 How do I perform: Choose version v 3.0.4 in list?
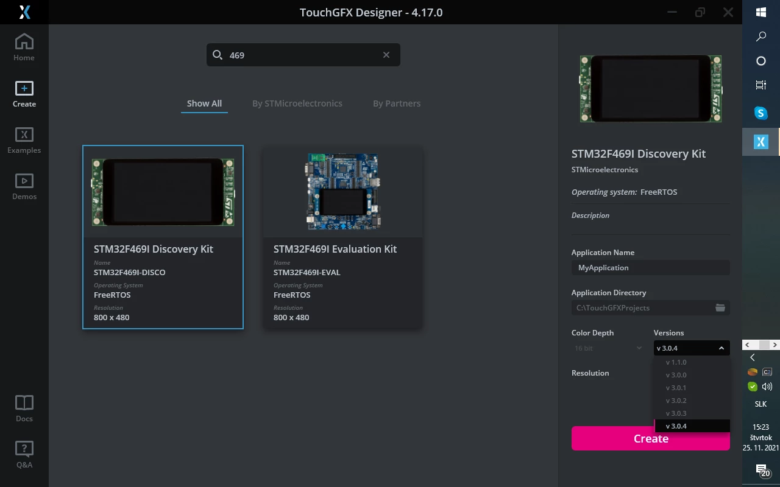(692, 426)
